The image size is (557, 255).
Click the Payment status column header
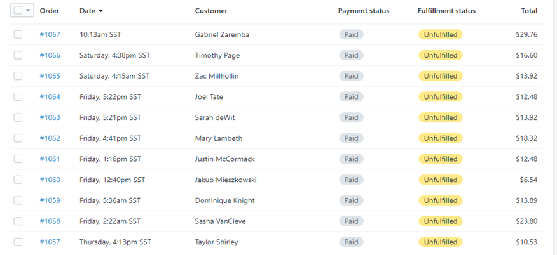(364, 11)
